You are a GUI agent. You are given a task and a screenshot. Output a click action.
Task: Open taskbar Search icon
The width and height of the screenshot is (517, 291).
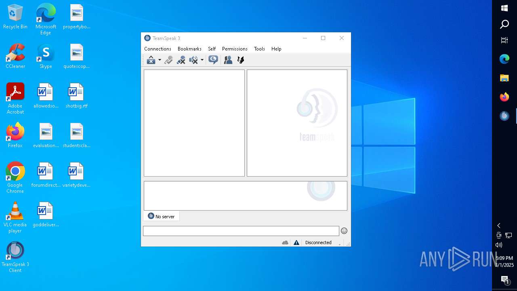504,24
